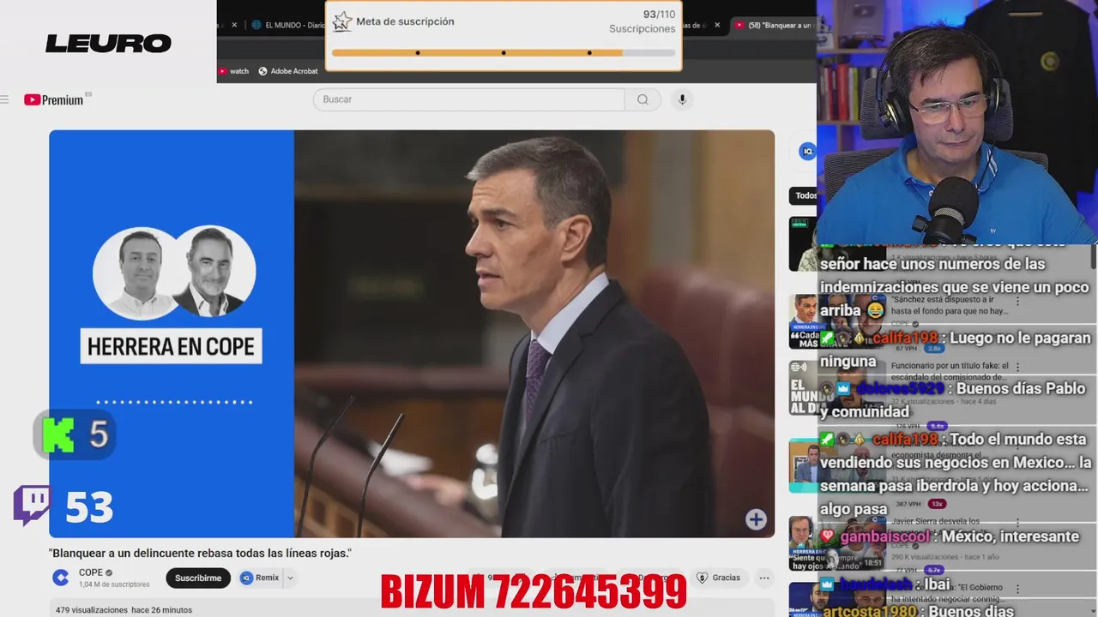Click chat username gambaiscool
1098x617 pixels.
884,536
